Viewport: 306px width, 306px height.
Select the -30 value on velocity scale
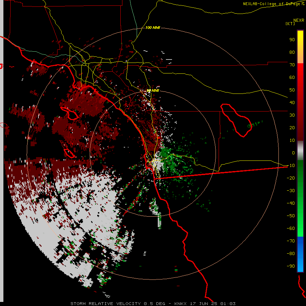tap(291, 191)
